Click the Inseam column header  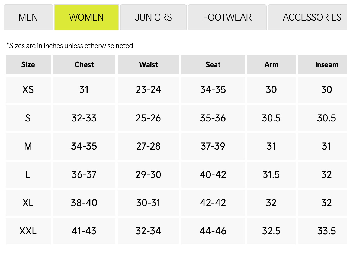coord(326,64)
